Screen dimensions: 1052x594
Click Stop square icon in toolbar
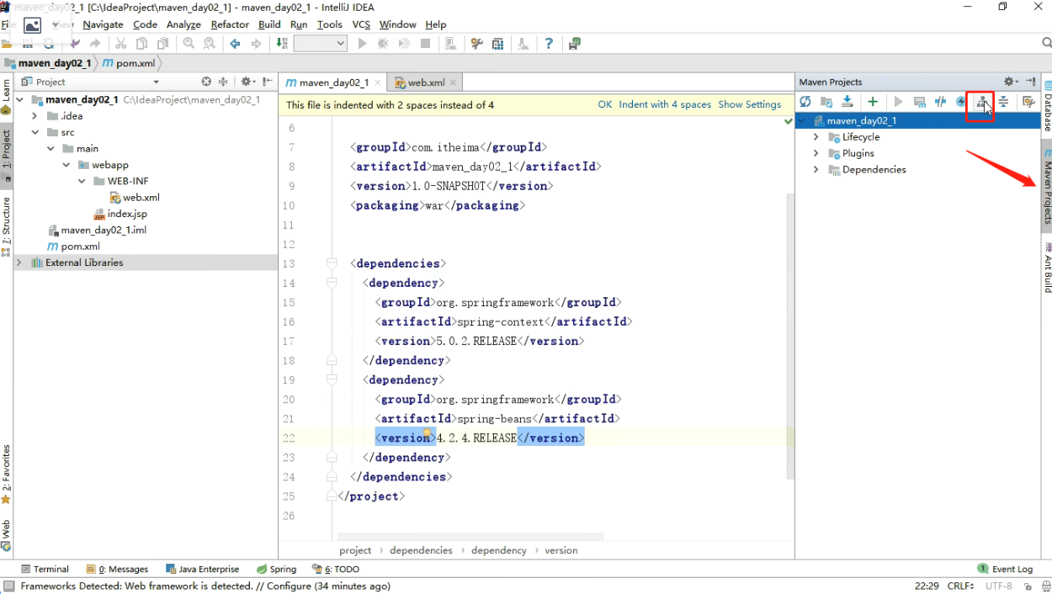point(426,44)
